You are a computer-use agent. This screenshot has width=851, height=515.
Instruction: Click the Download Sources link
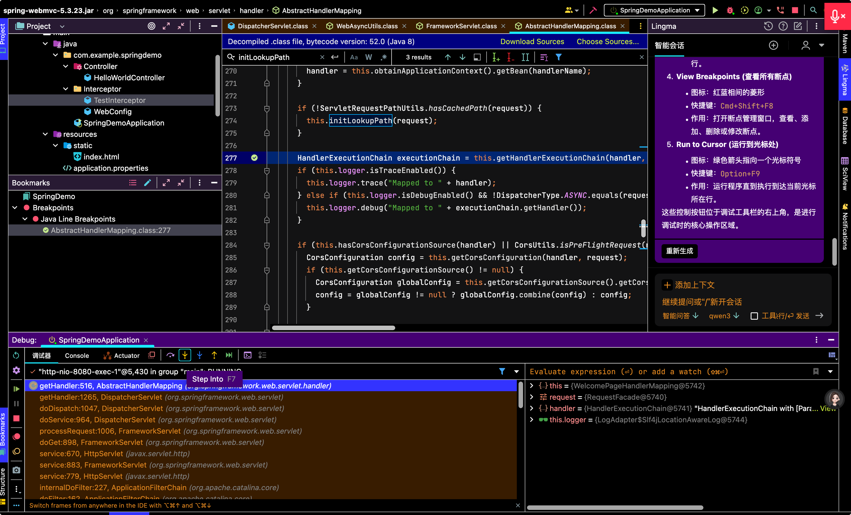(x=532, y=42)
